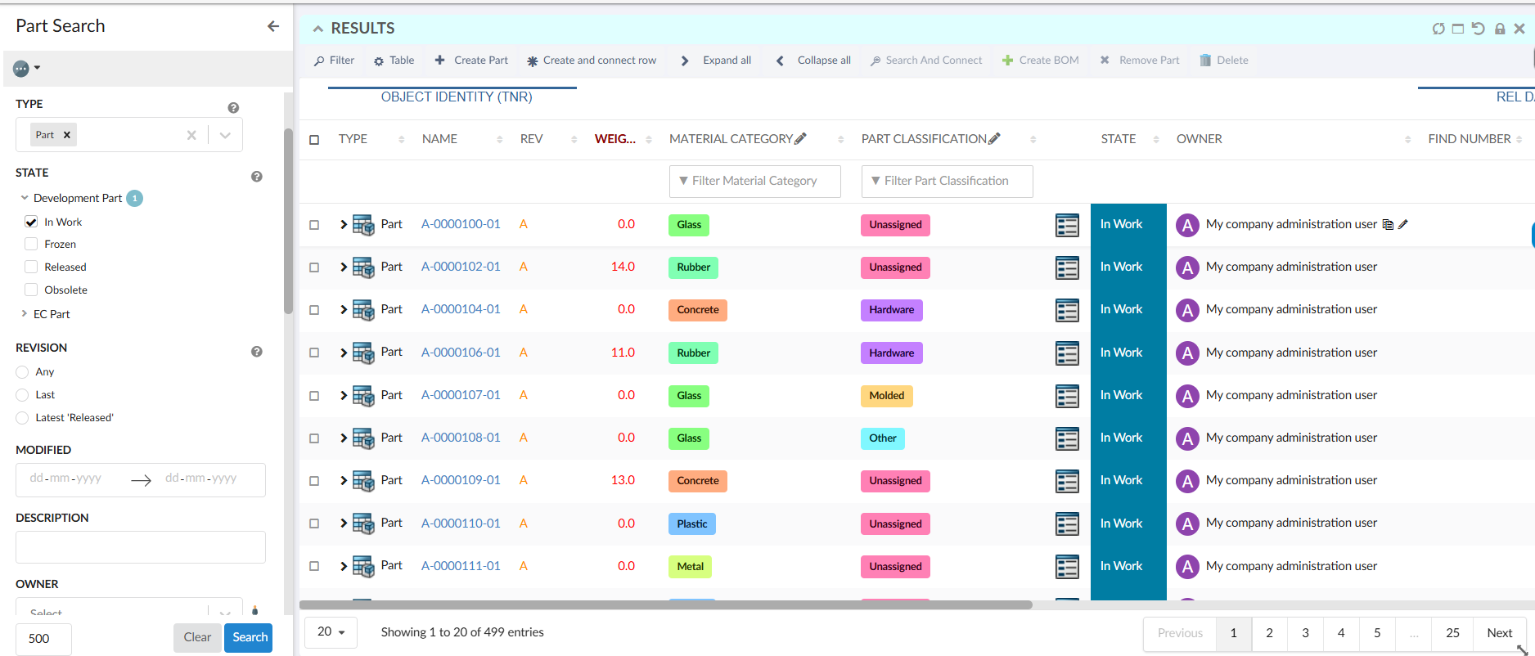
Task: Remove the Part tag from the Type field
Action: pyautogui.click(x=67, y=135)
